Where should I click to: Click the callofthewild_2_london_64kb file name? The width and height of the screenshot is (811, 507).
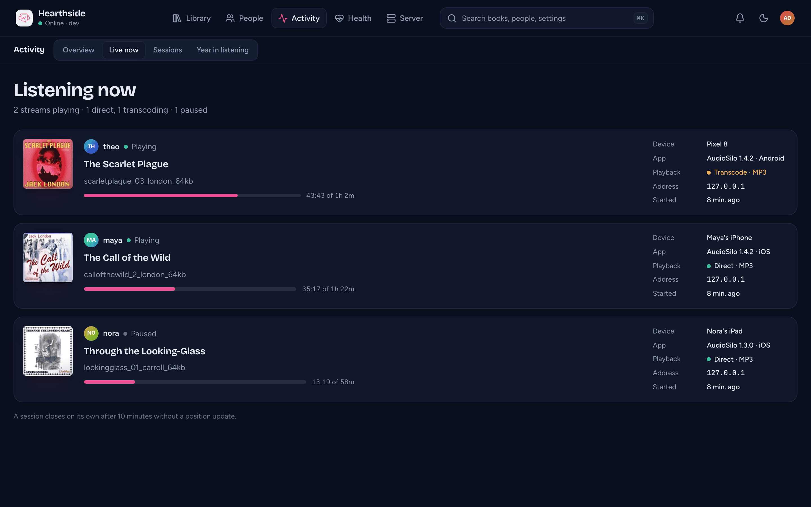pos(135,275)
